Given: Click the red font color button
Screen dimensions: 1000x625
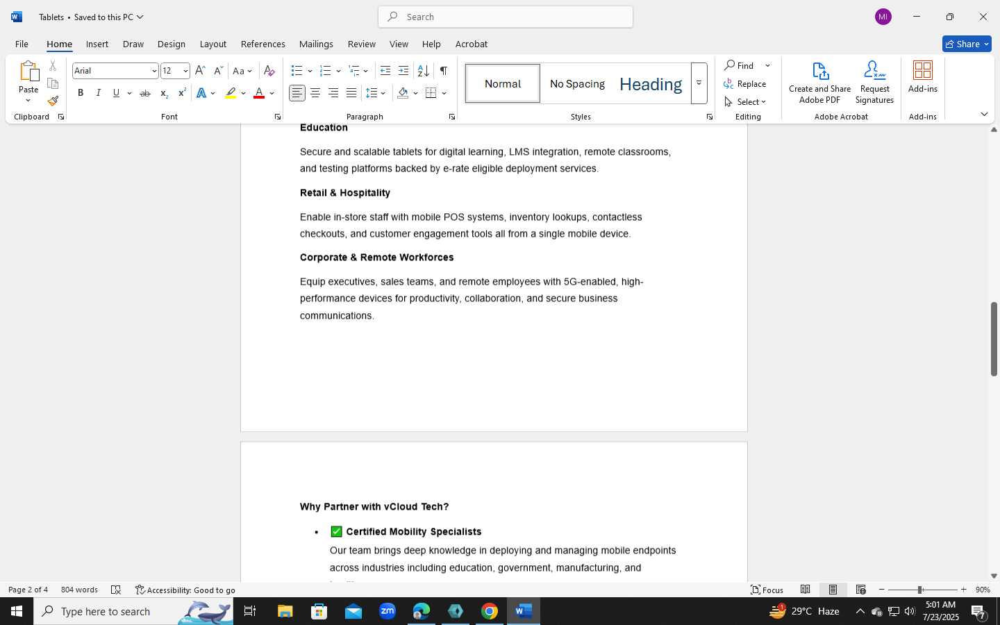Looking at the screenshot, I should click(x=259, y=93).
